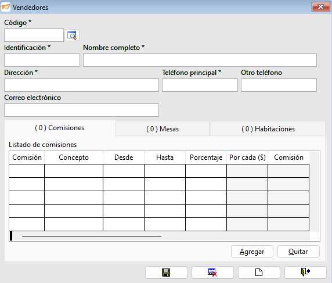Click the Teléfono principal field
This screenshot has width=332, height=283.
coord(200,85)
